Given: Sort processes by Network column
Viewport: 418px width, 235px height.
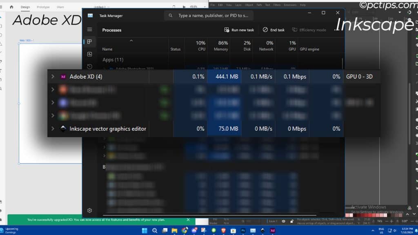Looking at the screenshot, I should [266, 46].
